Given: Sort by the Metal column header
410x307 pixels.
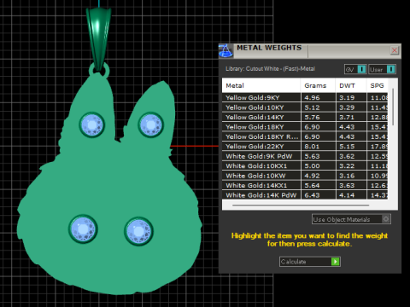Looking at the screenshot, I should 261,85.
